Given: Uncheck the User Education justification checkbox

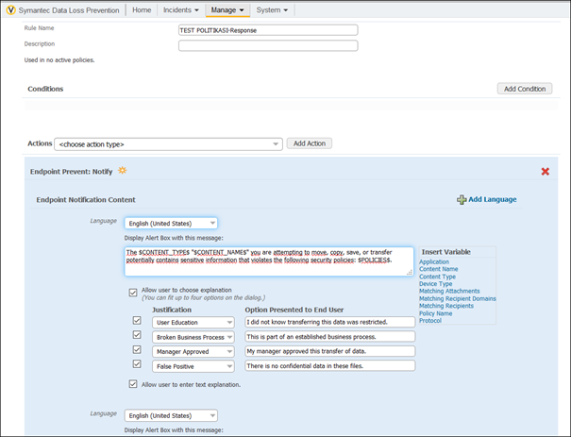Looking at the screenshot, I should 137,320.
